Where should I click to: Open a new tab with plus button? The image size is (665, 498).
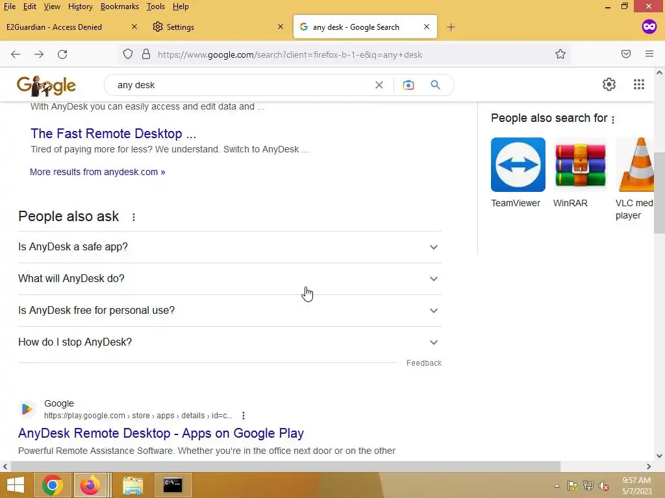[x=451, y=27]
